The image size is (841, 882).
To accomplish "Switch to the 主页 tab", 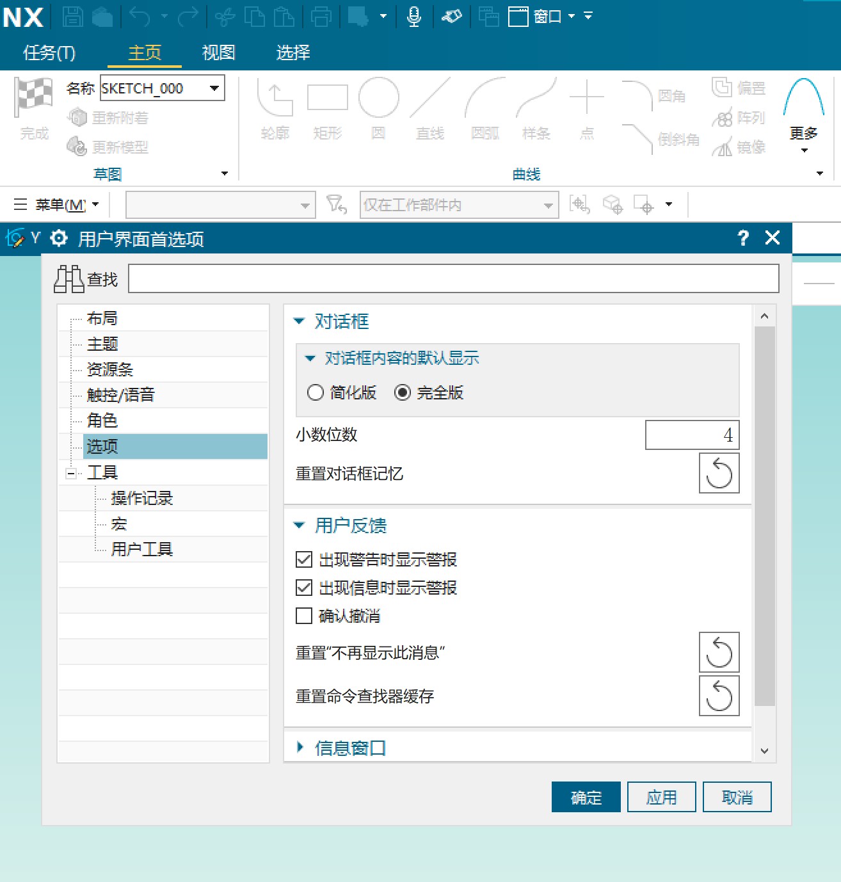I will tap(145, 52).
